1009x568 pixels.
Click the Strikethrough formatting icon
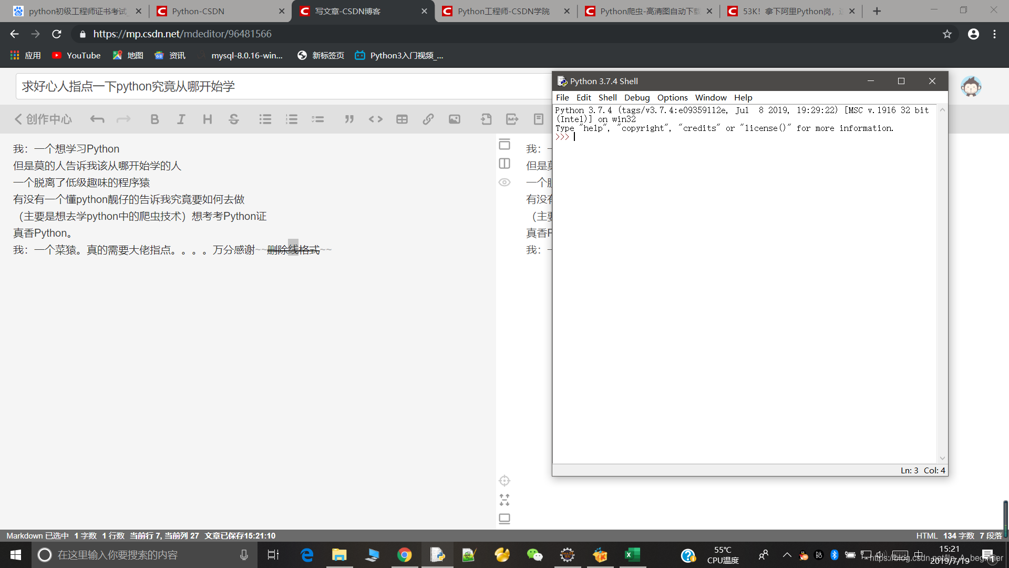[234, 118]
